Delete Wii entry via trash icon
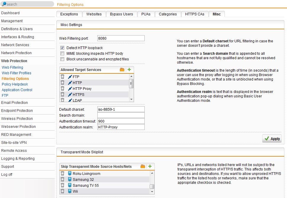This screenshot has width=287, height=198. 63,191
